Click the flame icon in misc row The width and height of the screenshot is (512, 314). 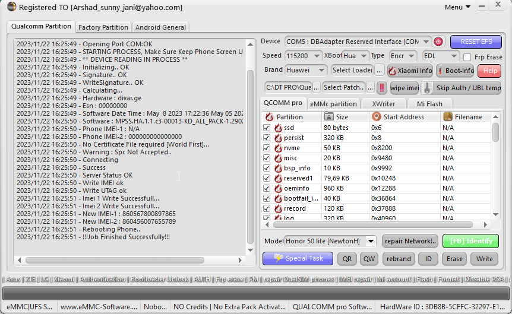click(278, 158)
